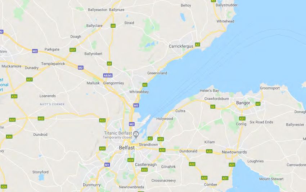Select the Belfast city label
Image resolution: width=306 pixels, height=192 pixels.
pyautogui.click(x=127, y=148)
